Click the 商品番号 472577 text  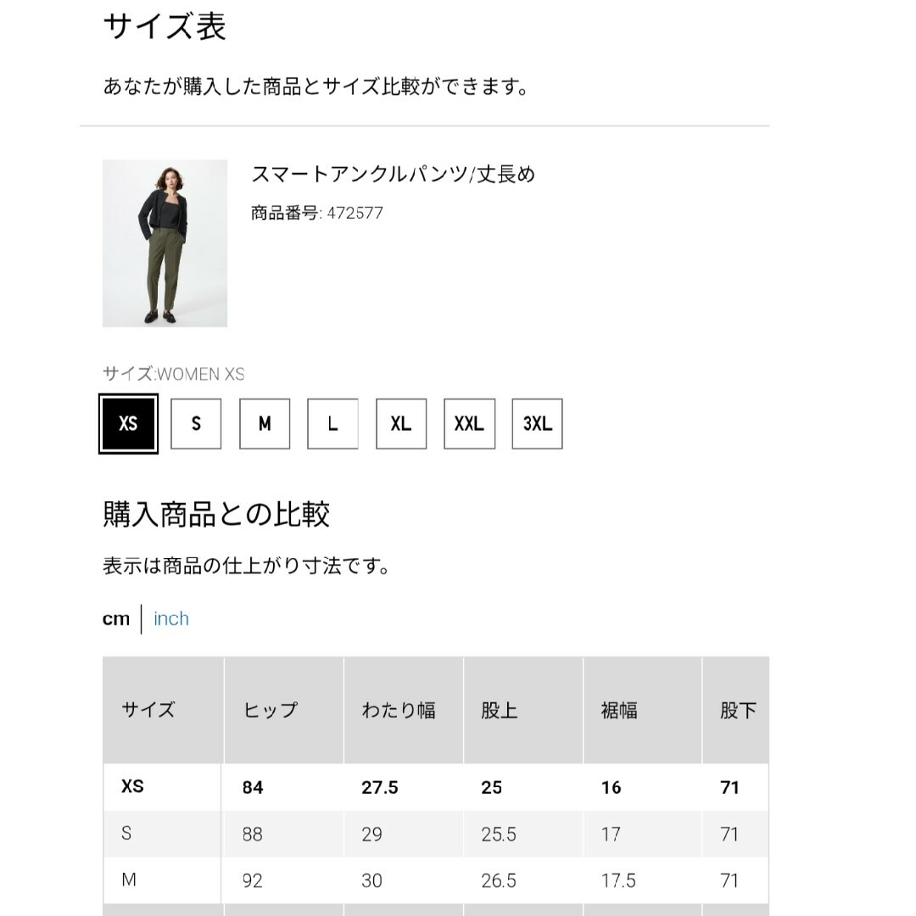click(x=317, y=213)
